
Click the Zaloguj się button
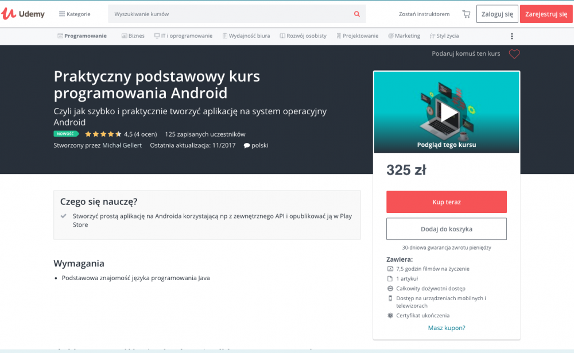[497, 14]
